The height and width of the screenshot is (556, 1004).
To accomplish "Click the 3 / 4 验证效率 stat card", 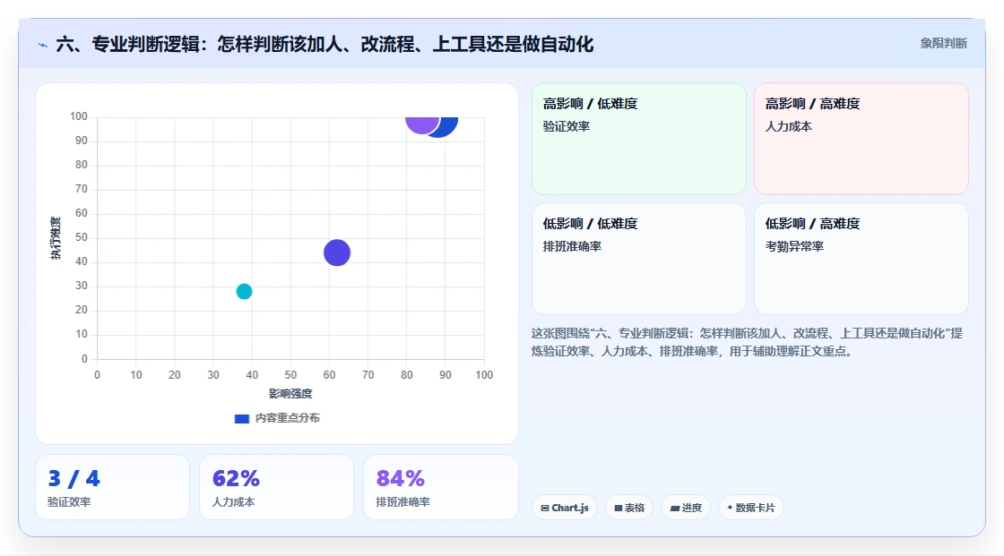I will point(112,487).
